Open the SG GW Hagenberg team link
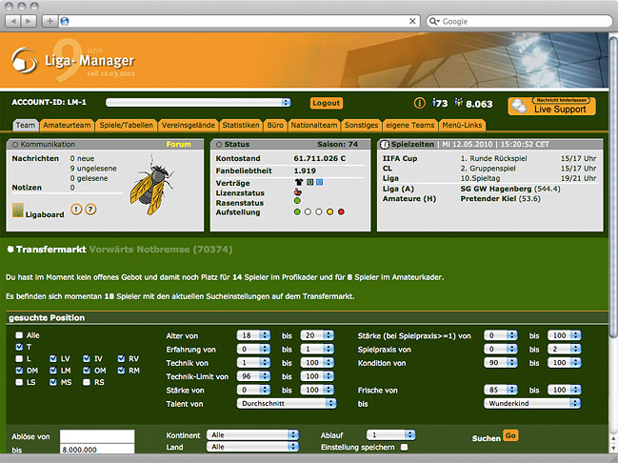 pos(496,189)
